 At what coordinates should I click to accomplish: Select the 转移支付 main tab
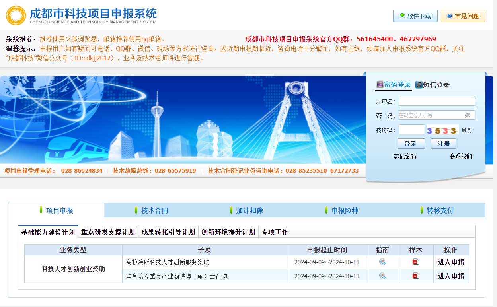point(437,210)
